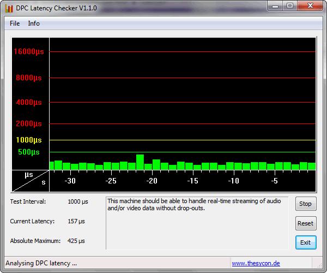Open the www.thesycon.de link
Screen dimensions: 327x273
click(256, 263)
